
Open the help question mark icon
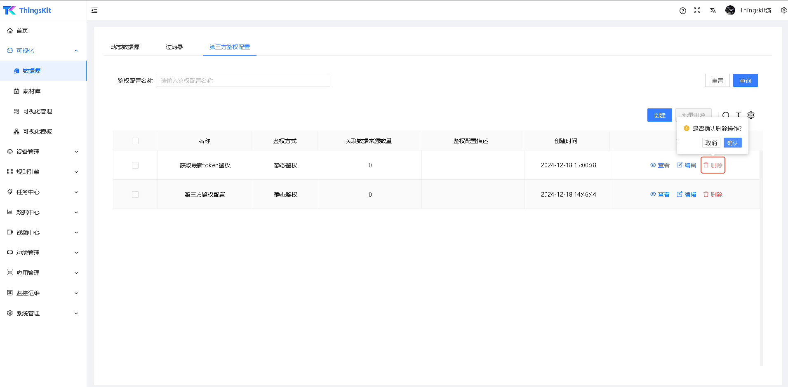pyautogui.click(x=682, y=11)
